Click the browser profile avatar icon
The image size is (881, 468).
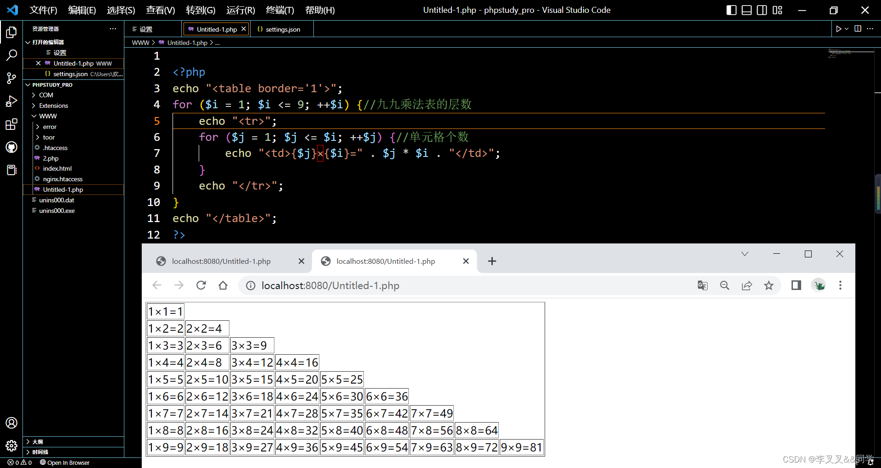click(x=819, y=285)
